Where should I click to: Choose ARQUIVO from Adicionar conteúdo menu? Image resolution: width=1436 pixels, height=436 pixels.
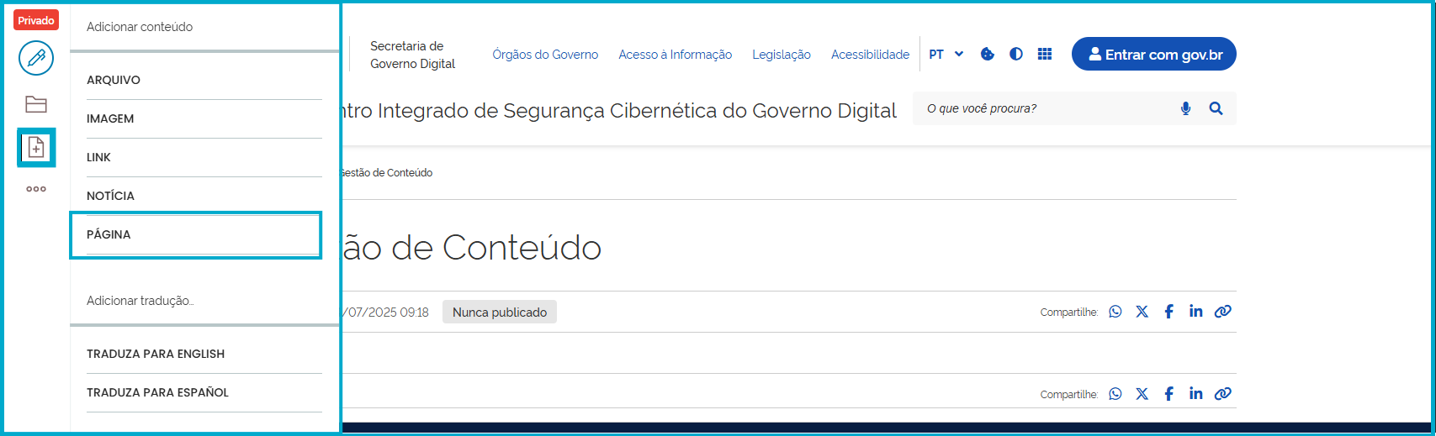coord(204,80)
